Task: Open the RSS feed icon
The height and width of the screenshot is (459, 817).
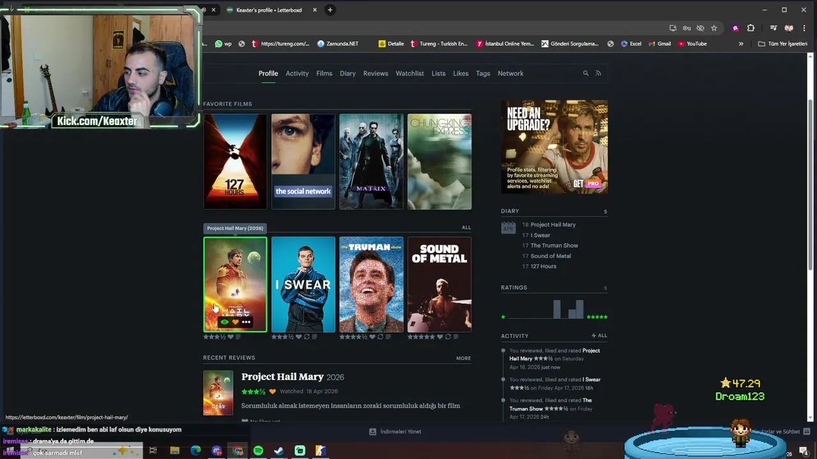Action: [598, 73]
